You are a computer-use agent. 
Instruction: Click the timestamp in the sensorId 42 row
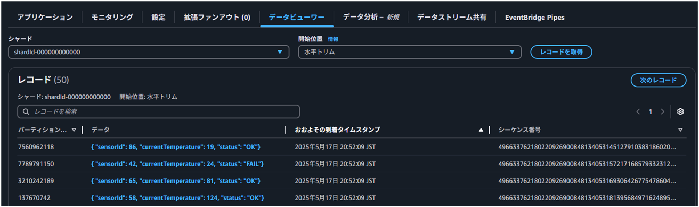tap(335, 164)
